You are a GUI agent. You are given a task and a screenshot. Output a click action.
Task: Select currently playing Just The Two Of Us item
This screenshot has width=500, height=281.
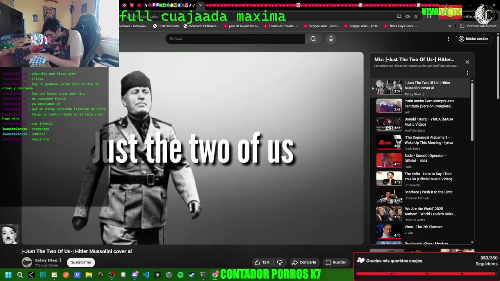click(420, 88)
